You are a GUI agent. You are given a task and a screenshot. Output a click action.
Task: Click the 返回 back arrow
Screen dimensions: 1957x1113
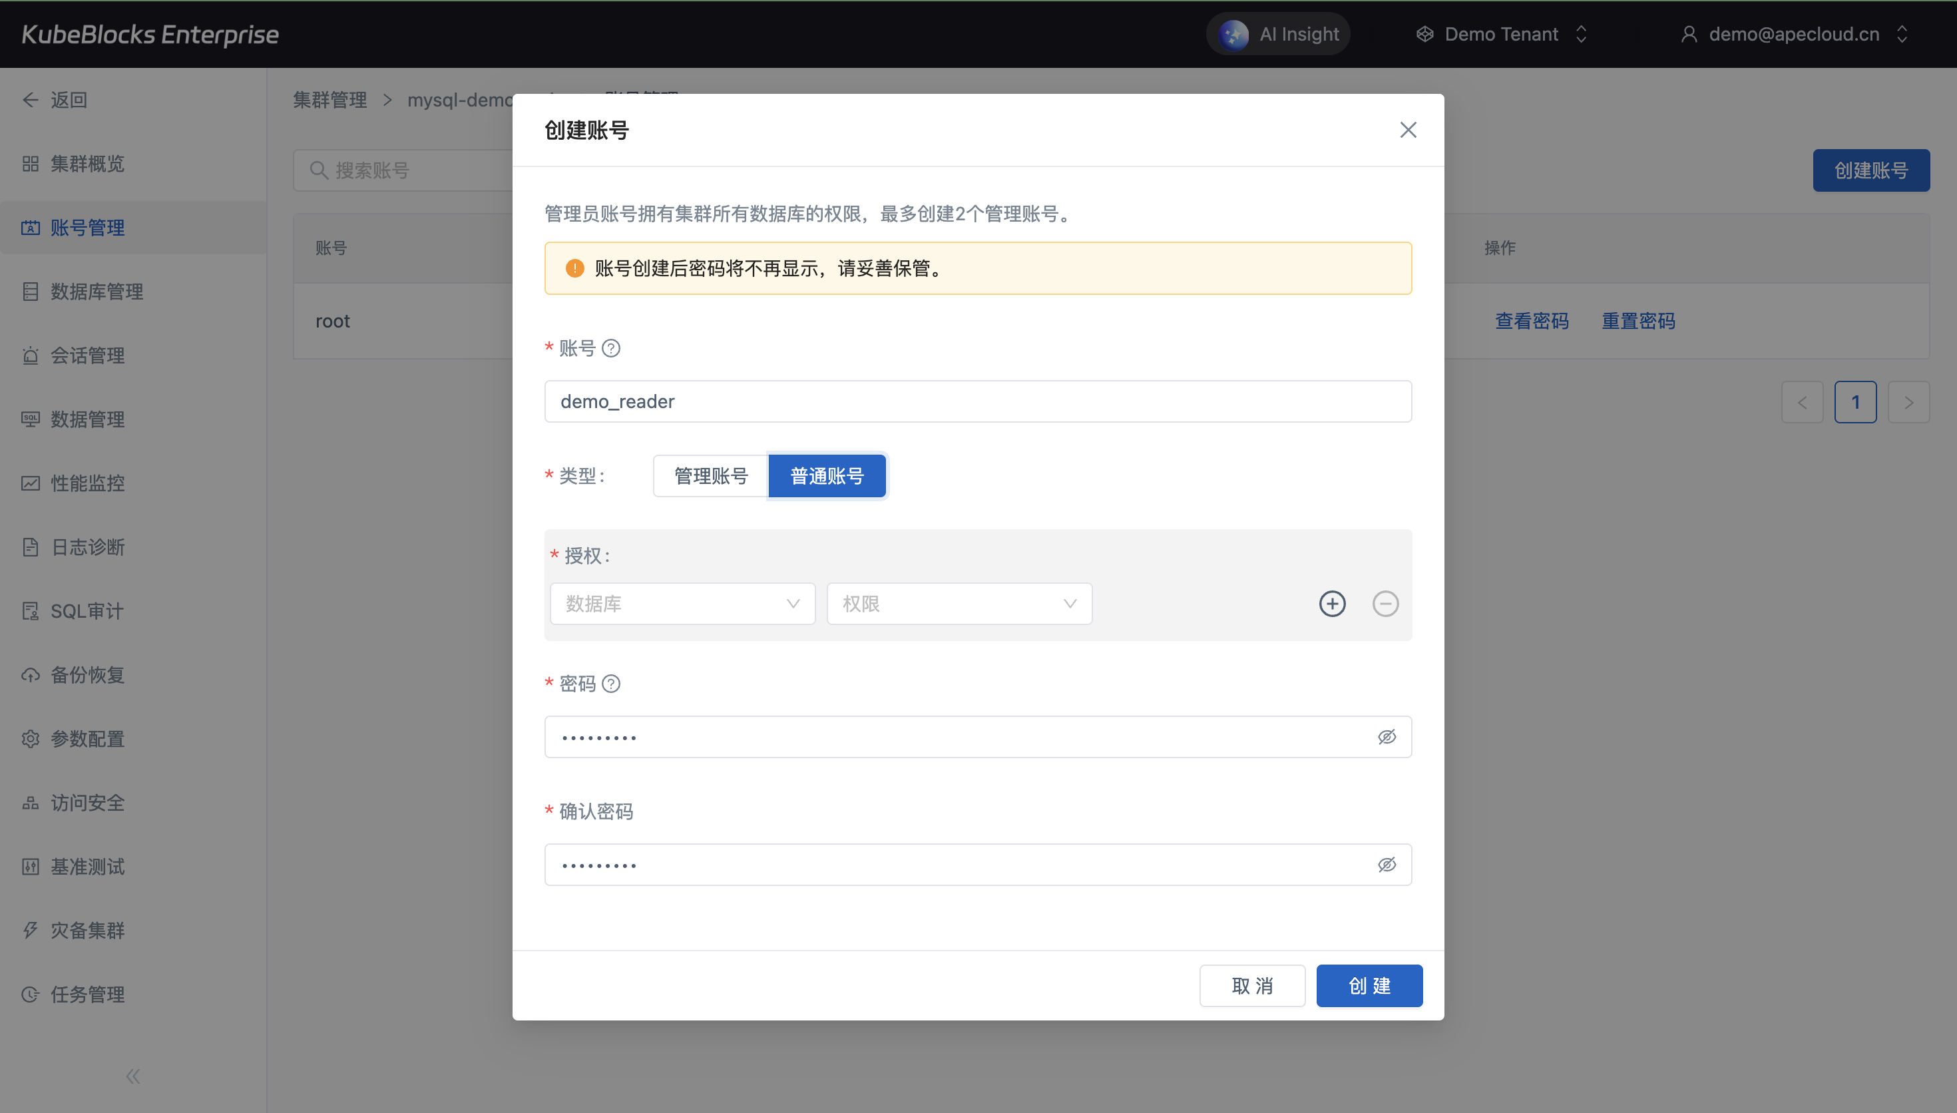coord(31,100)
